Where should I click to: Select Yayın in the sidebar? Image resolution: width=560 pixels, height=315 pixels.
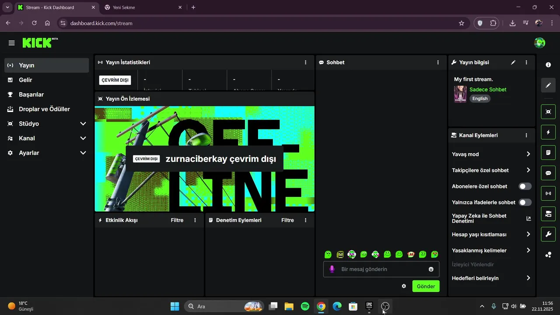47,65
